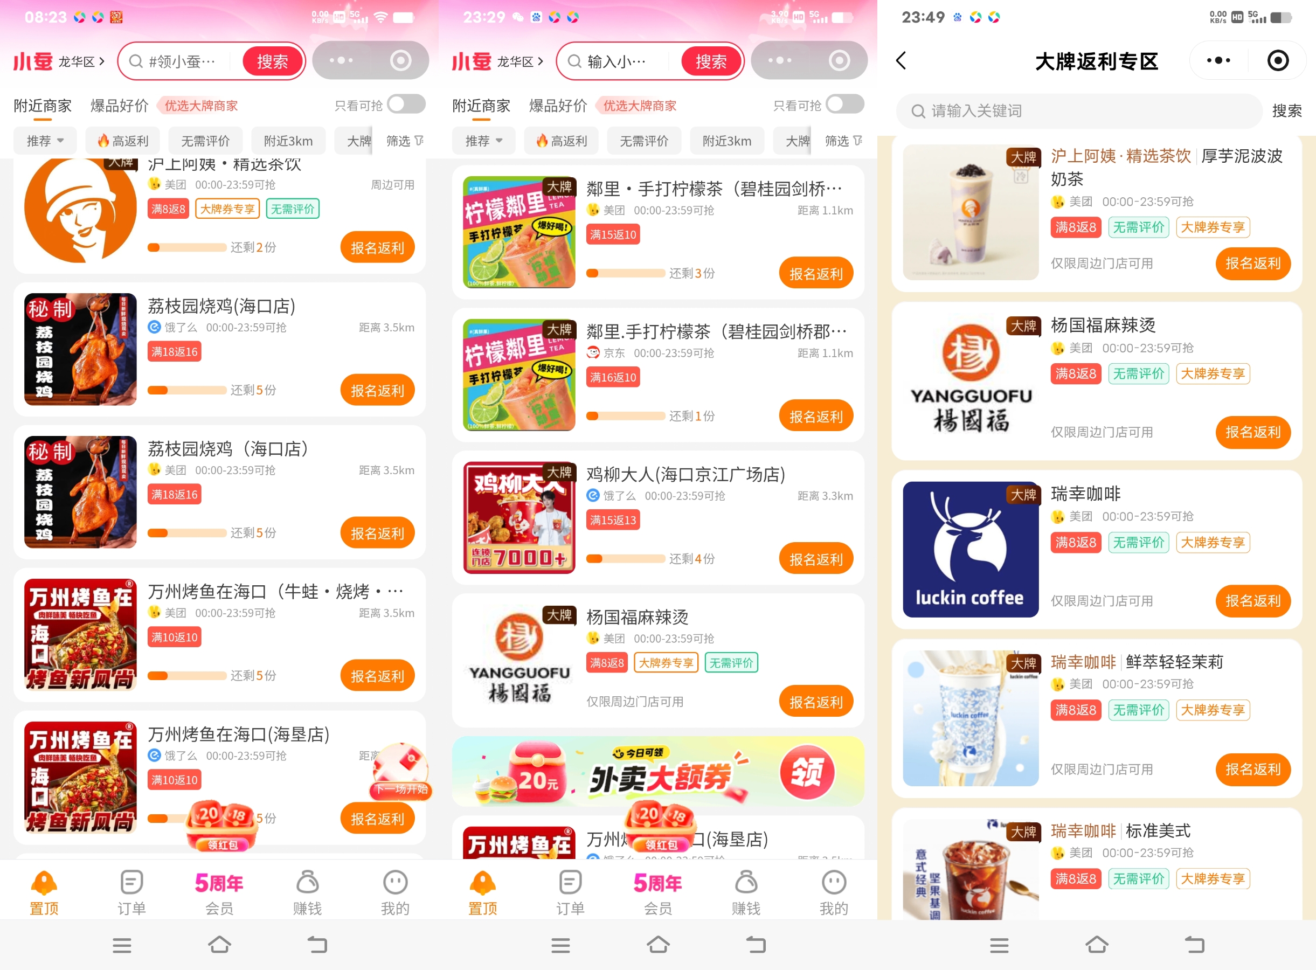
Task: Expand the 推荐 sort dropdown in middle screen
Action: [x=484, y=141]
